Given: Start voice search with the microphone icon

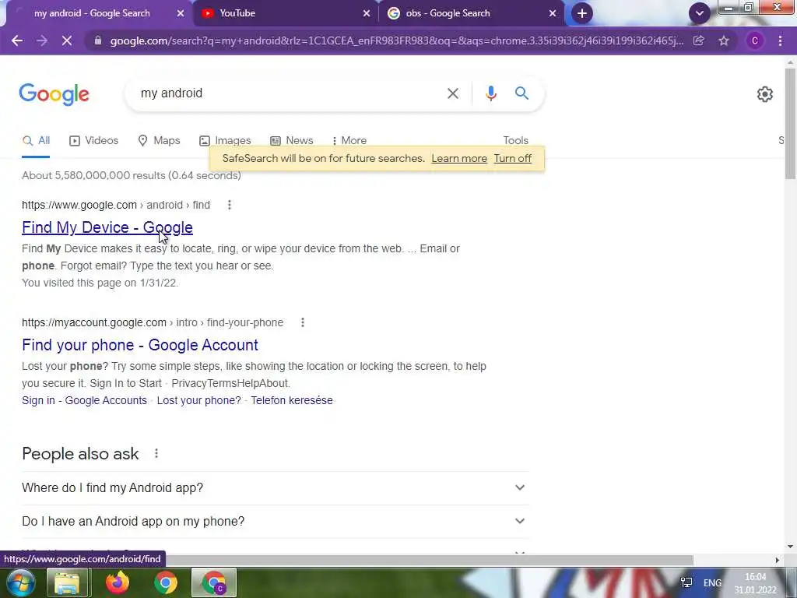Looking at the screenshot, I should [x=490, y=93].
